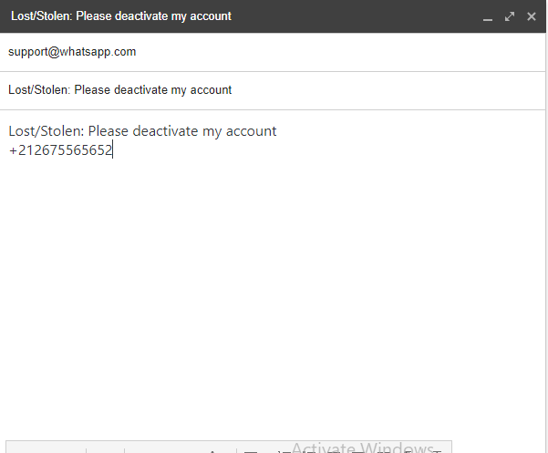Click the phone number +212675565652
This screenshot has width=548, height=453.
(x=60, y=150)
